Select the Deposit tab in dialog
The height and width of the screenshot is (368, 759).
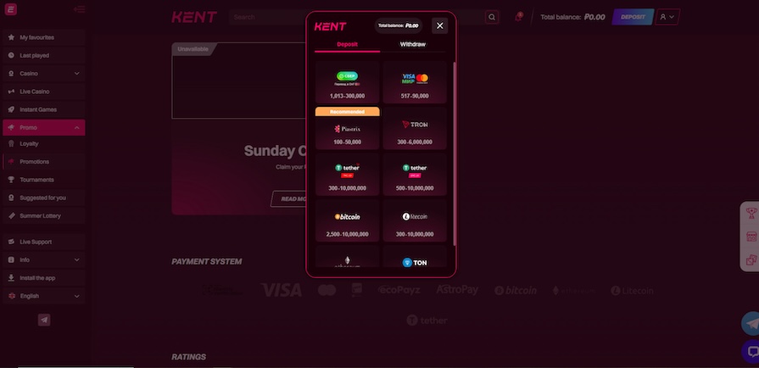point(347,45)
